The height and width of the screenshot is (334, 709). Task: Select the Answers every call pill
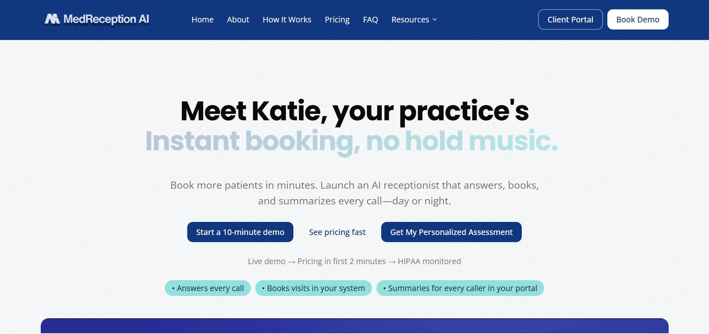[x=207, y=288]
